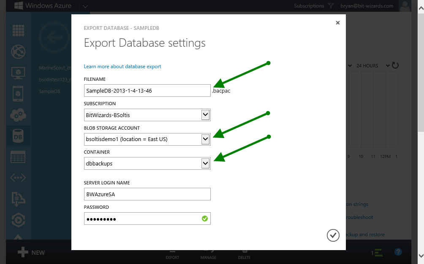Click the back arrow circle behind the dialog

(x=54, y=37)
